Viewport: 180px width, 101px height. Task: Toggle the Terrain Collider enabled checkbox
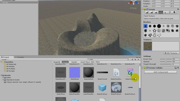point(147,68)
